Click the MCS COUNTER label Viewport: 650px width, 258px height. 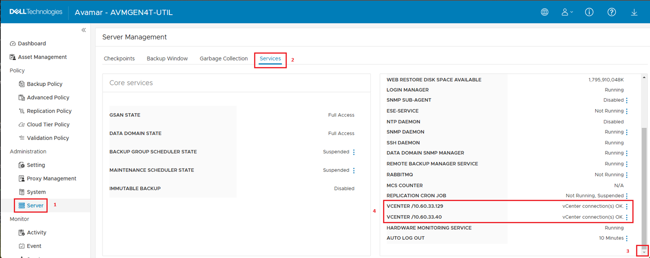(405, 186)
